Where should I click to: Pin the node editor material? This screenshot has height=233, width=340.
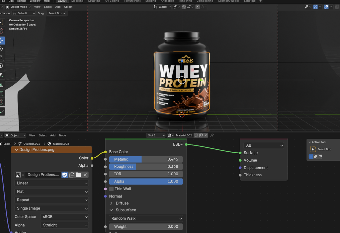point(212,135)
